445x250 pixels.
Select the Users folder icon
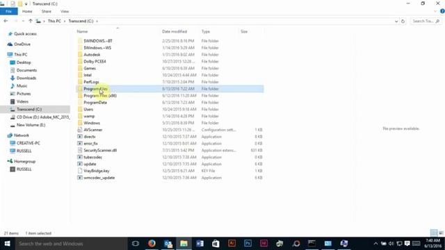tap(80, 109)
